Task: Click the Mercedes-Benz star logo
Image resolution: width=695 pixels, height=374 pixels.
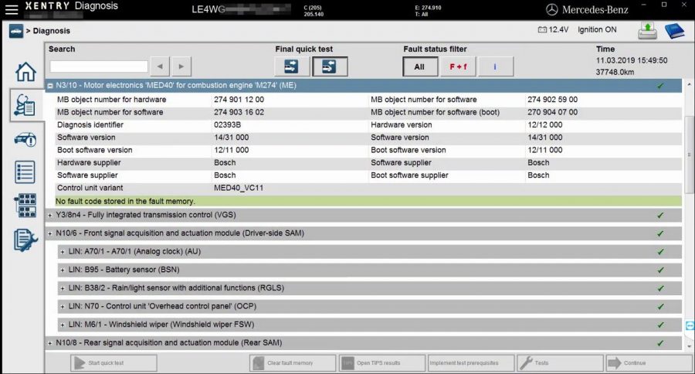Action: click(551, 10)
